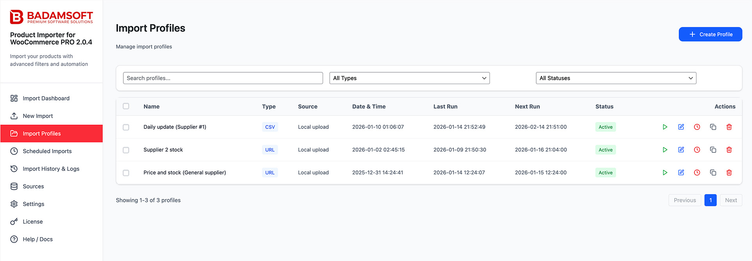Click the Previous pagination button

tap(685, 200)
